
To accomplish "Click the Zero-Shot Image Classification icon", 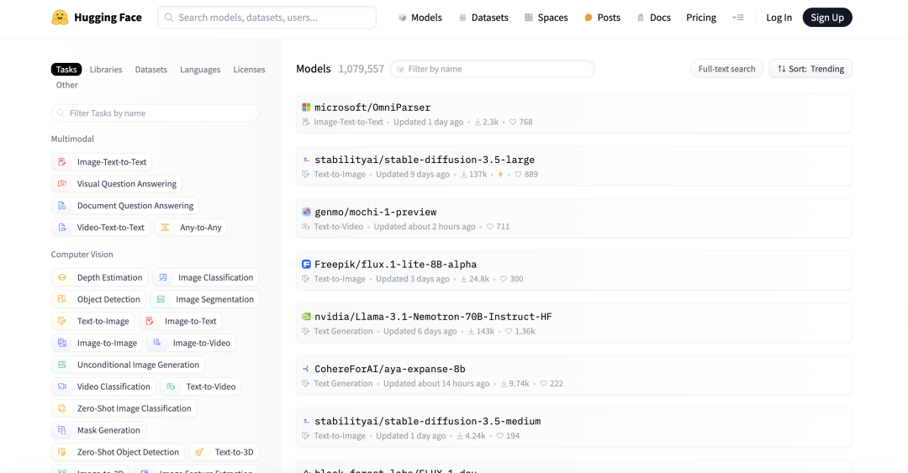I will (x=62, y=408).
